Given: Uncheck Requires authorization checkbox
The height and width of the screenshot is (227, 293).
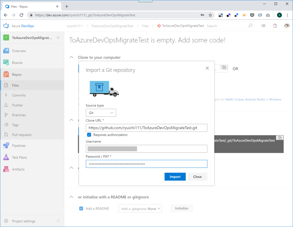Looking at the screenshot, I should pyautogui.click(x=89, y=135).
